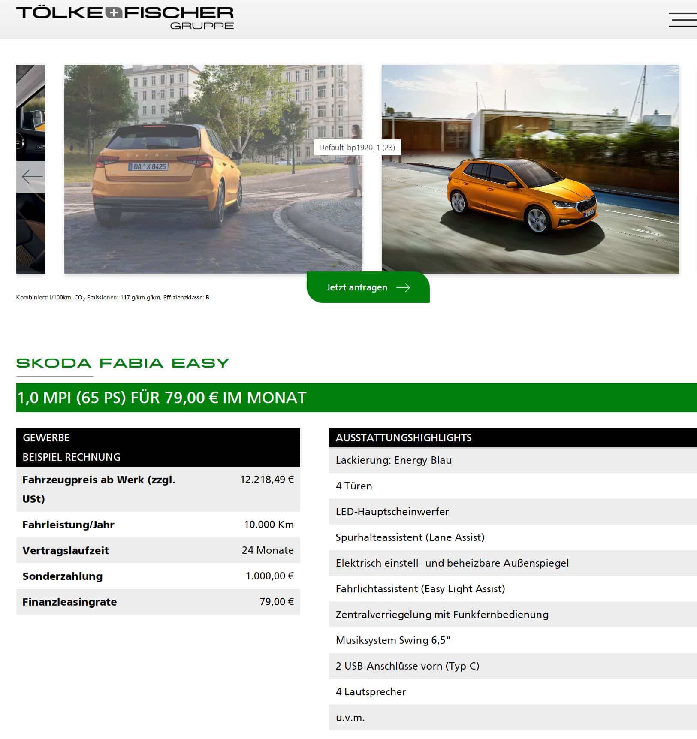Click the GEWERBE header text
697x739 pixels.
point(46,438)
